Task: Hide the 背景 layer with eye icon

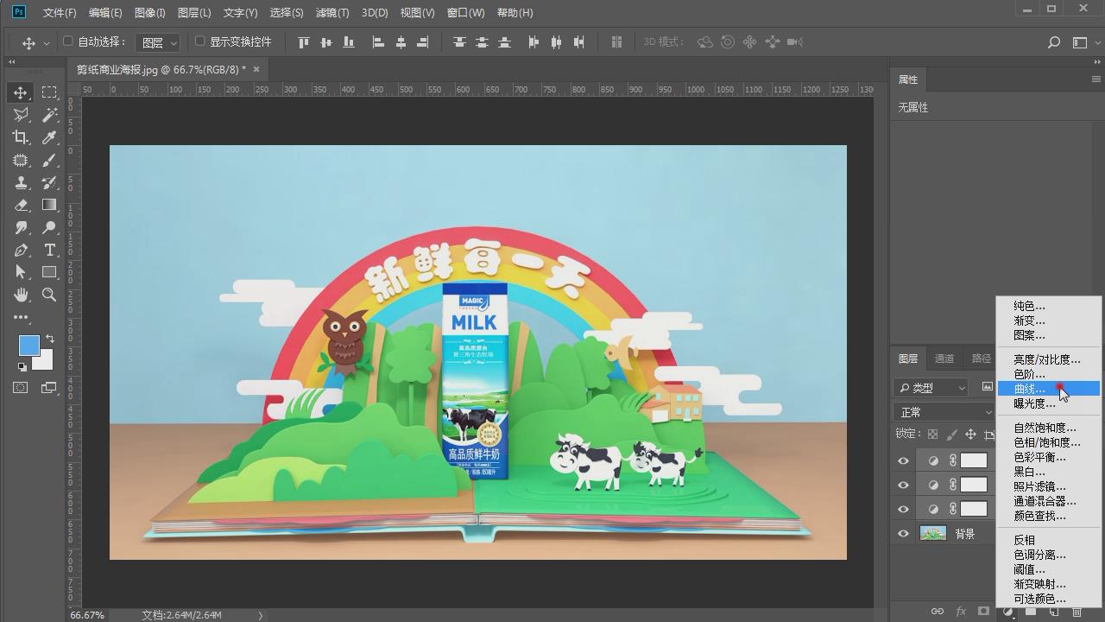Action: pos(903,534)
